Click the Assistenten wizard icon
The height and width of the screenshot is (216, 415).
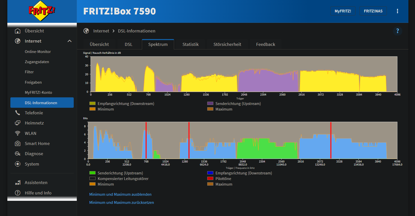click(18, 183)
